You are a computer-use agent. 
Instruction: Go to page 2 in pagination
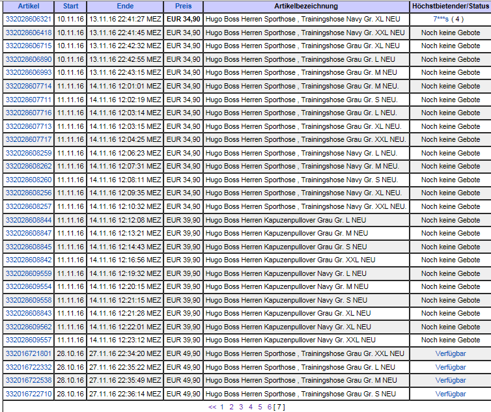231,407
